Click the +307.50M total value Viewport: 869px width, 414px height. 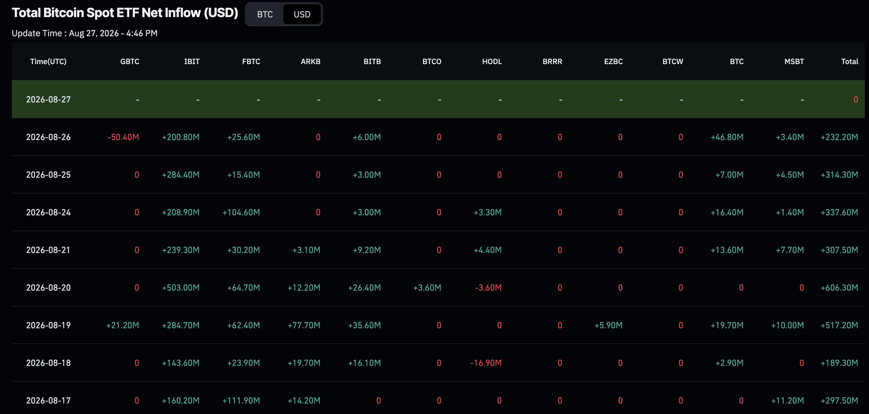839,250
